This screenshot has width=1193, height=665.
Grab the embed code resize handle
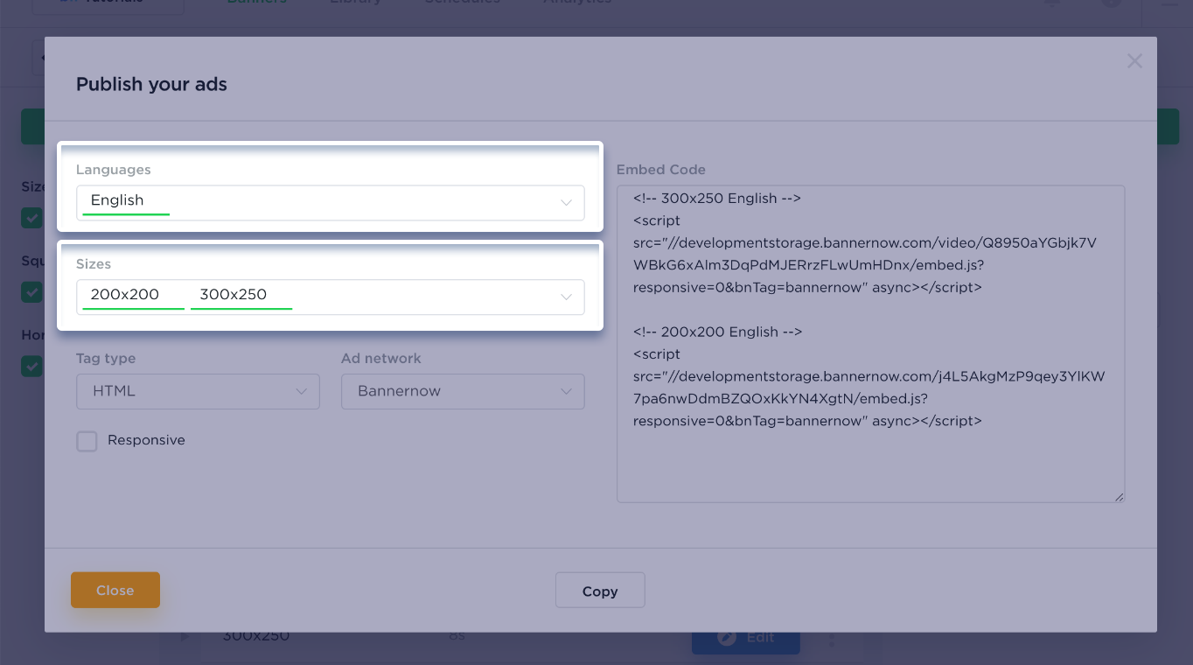(x=1119, y=497)
